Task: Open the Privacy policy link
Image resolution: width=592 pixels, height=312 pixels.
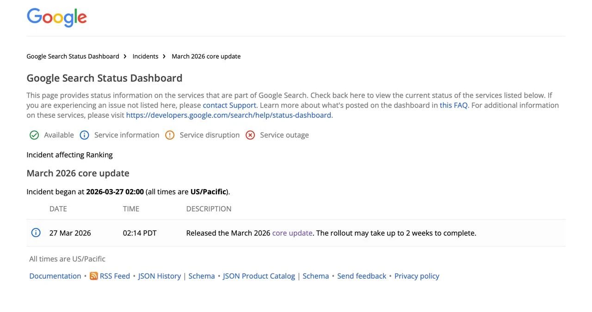Action: (417, 276)
